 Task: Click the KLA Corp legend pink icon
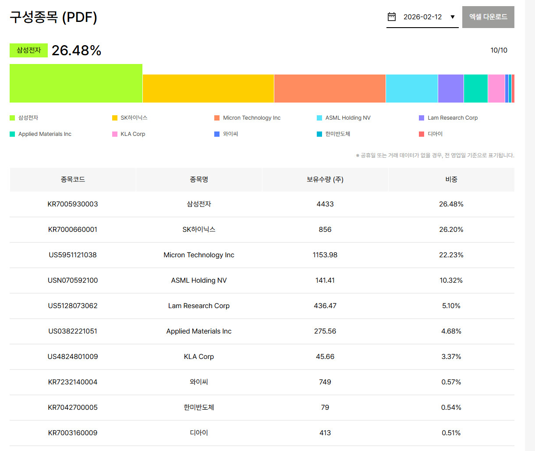coord(115,134)
